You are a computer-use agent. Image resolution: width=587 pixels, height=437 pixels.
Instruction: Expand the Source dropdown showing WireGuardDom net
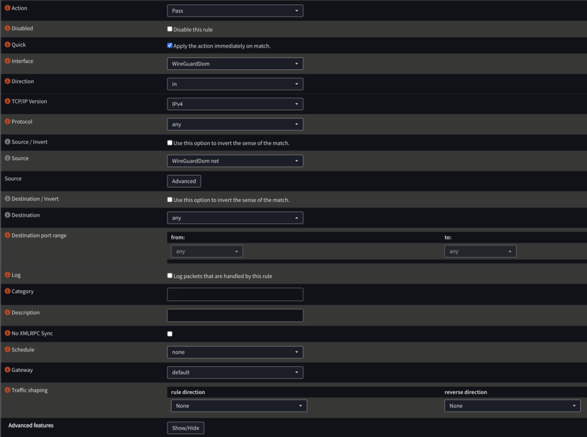click(235, 161)
